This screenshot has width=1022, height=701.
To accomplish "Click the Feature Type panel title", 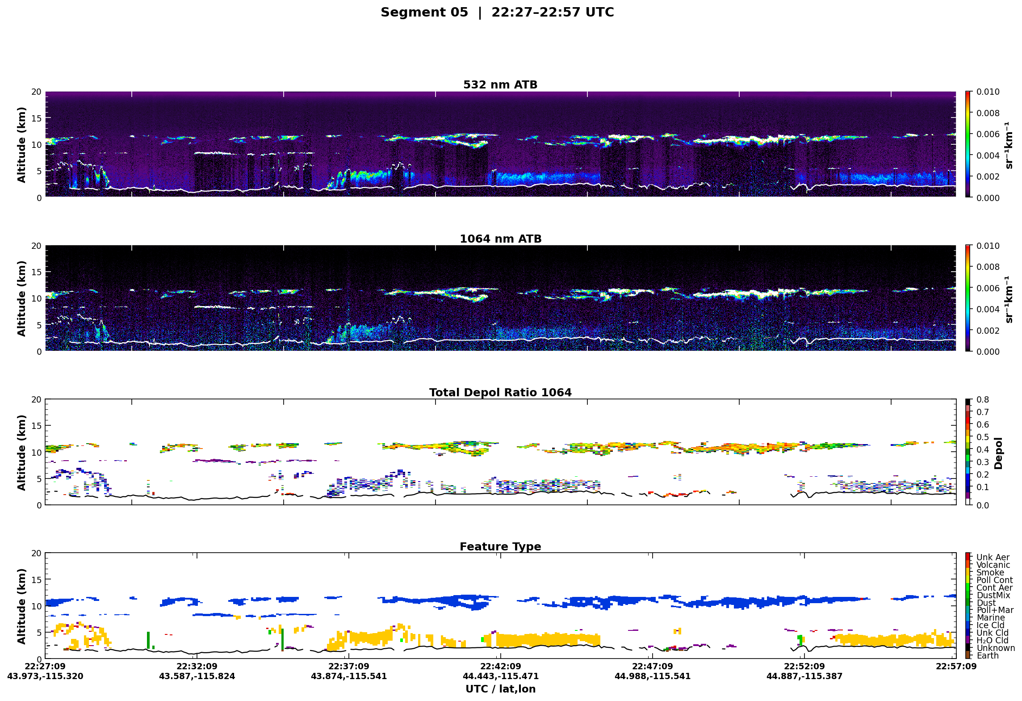I will click(500, 547).
